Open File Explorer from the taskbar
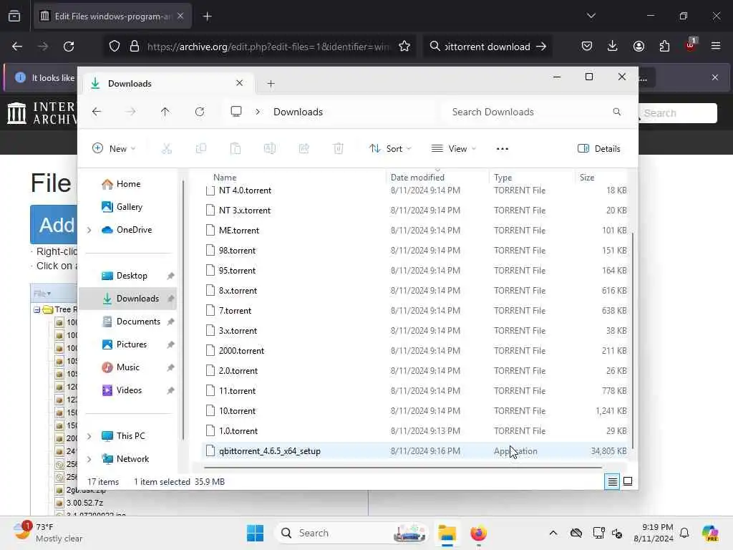Viewport: 733px width, 550px height. [x=447, y=533]
